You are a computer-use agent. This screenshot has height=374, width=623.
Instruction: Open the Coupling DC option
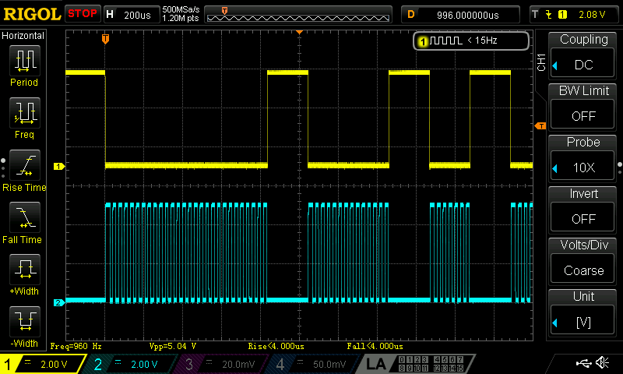click(x=583, y=65)
